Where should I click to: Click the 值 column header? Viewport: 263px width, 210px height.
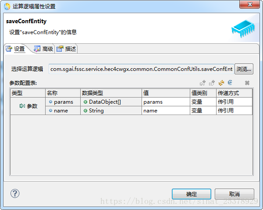click(166, 93)
